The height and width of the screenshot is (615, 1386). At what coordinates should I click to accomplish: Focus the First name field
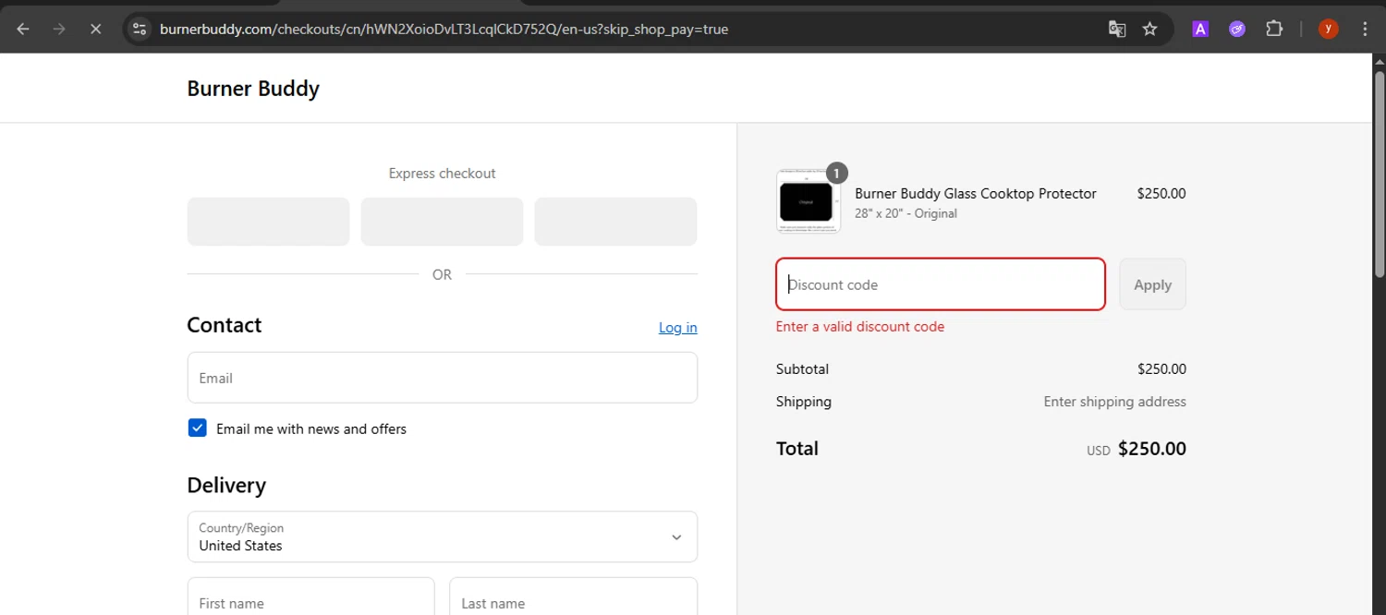[310, 597]
